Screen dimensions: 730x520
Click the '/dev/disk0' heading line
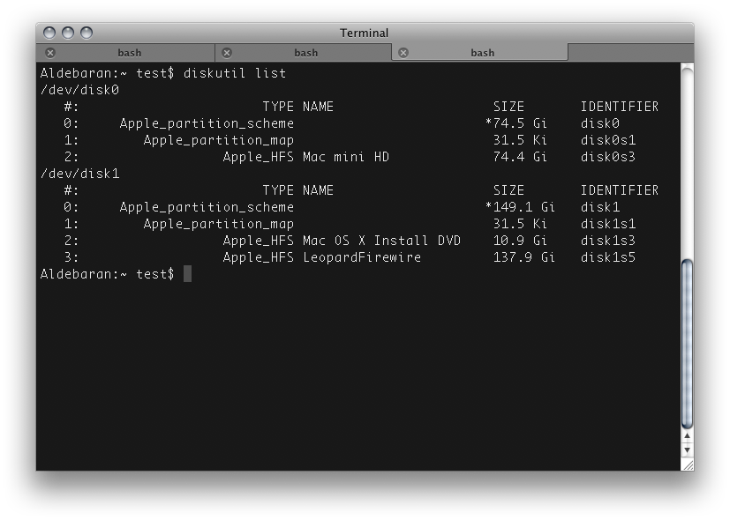point(79,90)
